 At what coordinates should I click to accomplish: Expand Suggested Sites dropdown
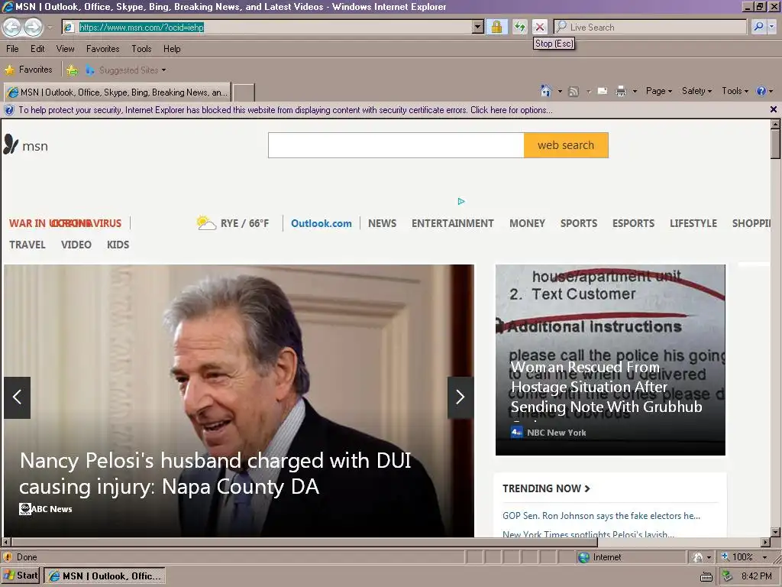[163, 70]
